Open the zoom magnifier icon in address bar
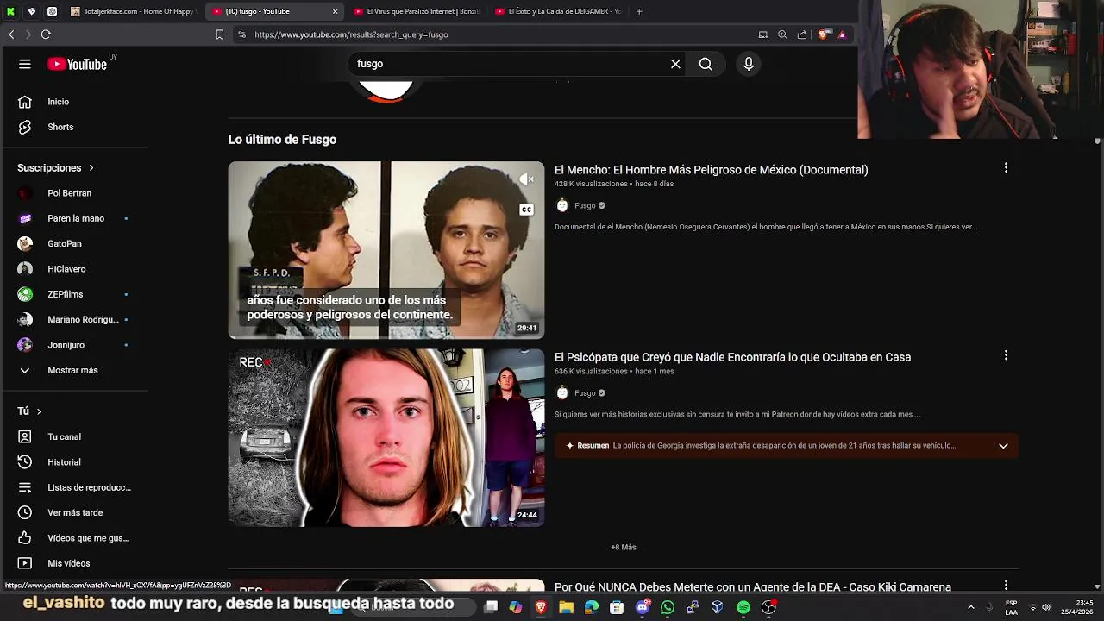Screen dimensions: 1104x621 point(782,34)
